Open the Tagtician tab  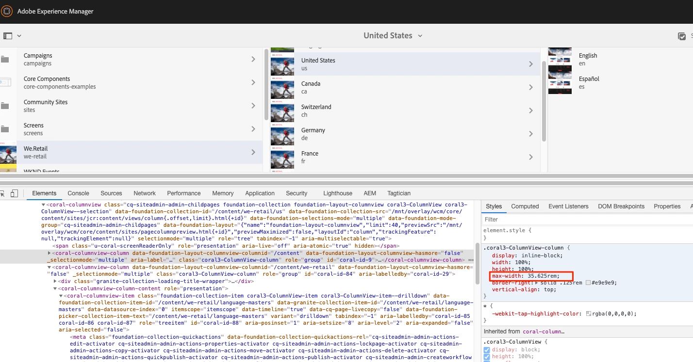point(399,193)
